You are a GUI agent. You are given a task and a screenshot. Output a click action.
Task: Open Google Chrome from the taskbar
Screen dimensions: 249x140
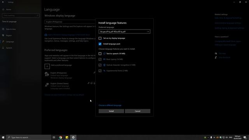pyautogui.click(x=61, y=137)
